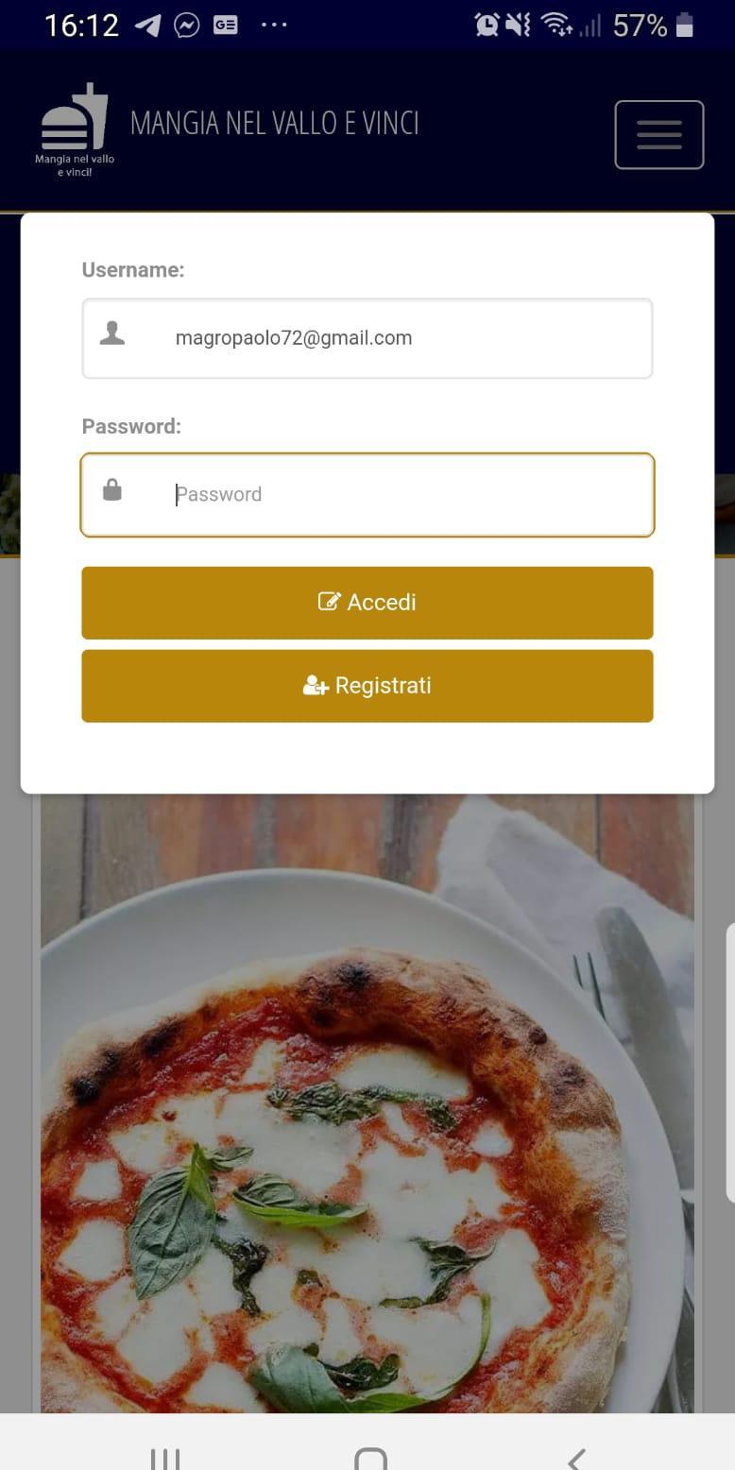Select the Username email field
The image size is (735, 1470).
[x=367, y=338]
